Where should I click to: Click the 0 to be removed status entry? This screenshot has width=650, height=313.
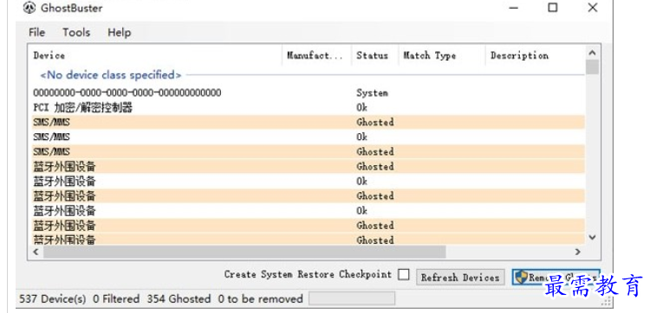[261, 299]
